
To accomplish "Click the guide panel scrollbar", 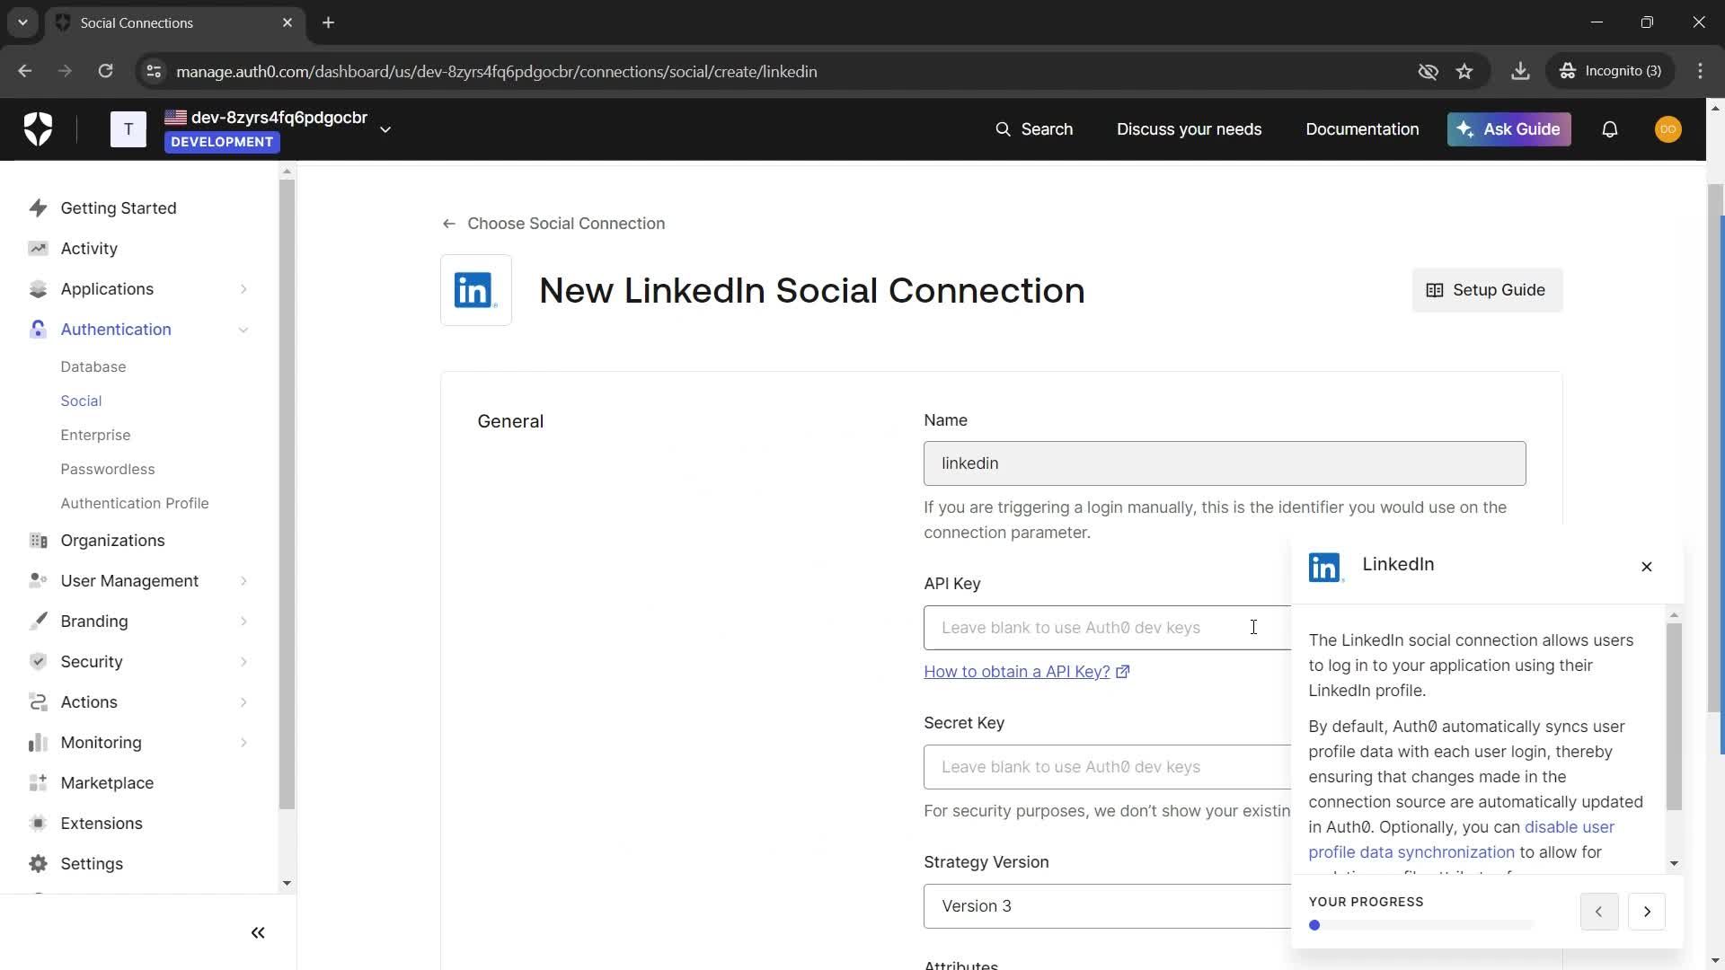I will (x=1674, y=717).
